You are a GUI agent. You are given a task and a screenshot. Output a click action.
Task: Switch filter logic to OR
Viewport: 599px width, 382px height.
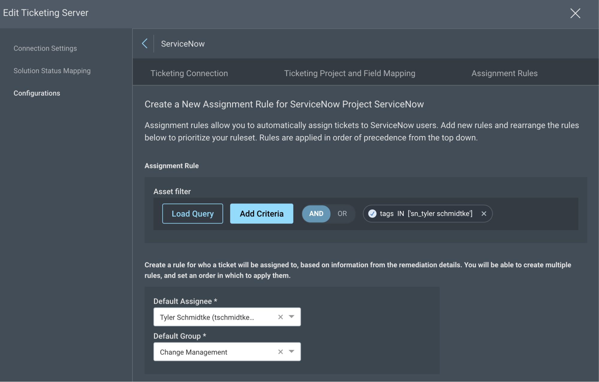click(x=342, y=214)
